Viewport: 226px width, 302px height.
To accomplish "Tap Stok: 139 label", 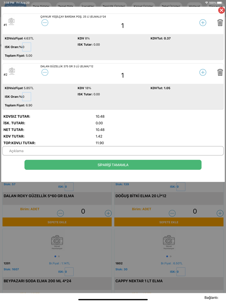I will tap(122, 184).
